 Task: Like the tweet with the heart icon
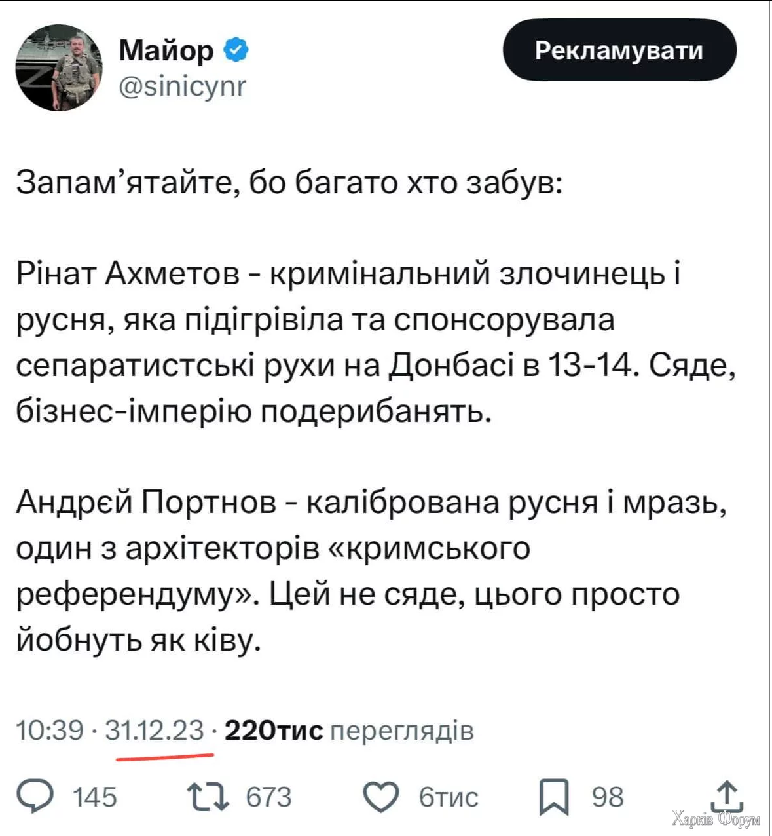tap(381, 797)
